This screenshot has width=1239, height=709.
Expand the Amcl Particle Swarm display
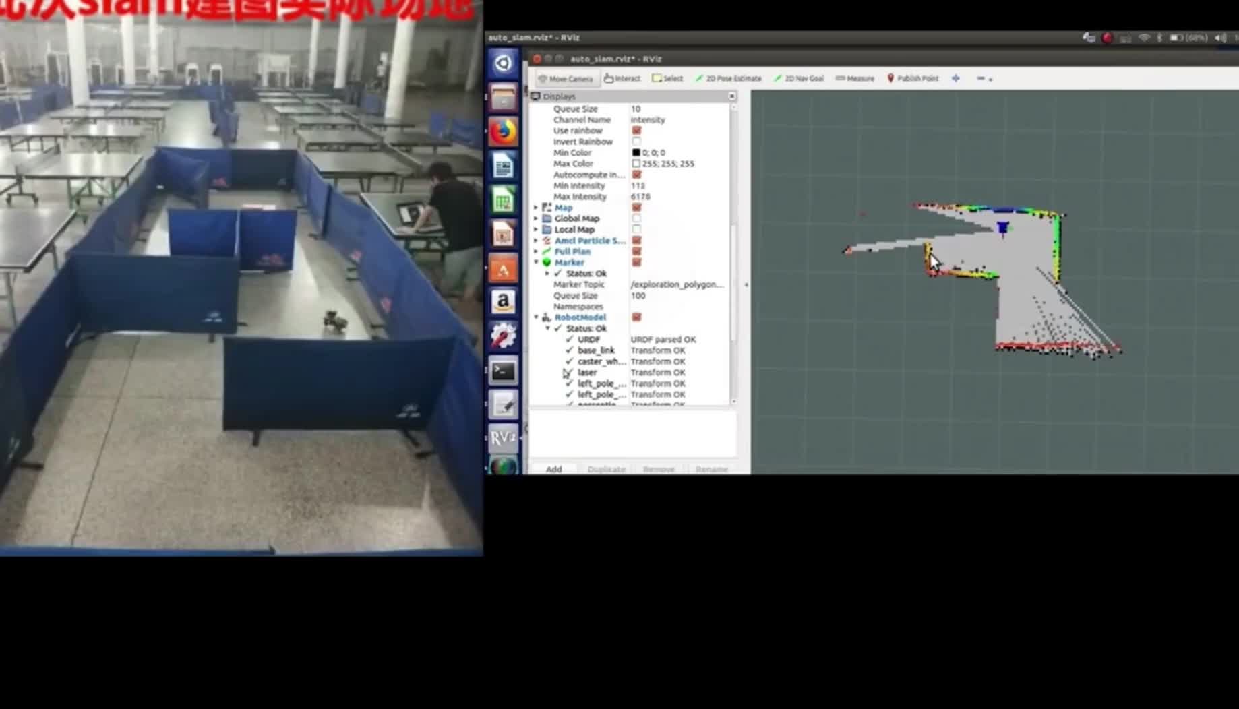(537, 241)
